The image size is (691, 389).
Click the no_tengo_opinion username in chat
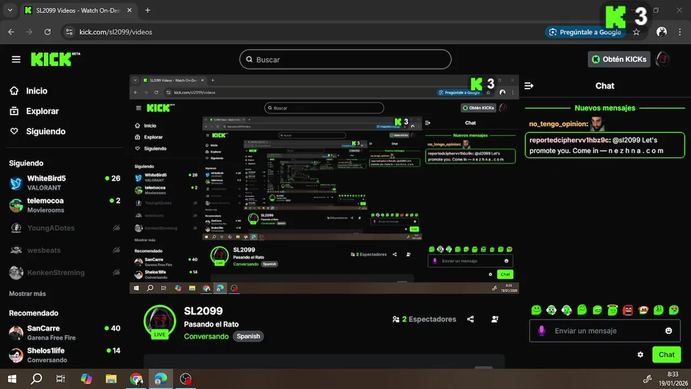[558, 124]
